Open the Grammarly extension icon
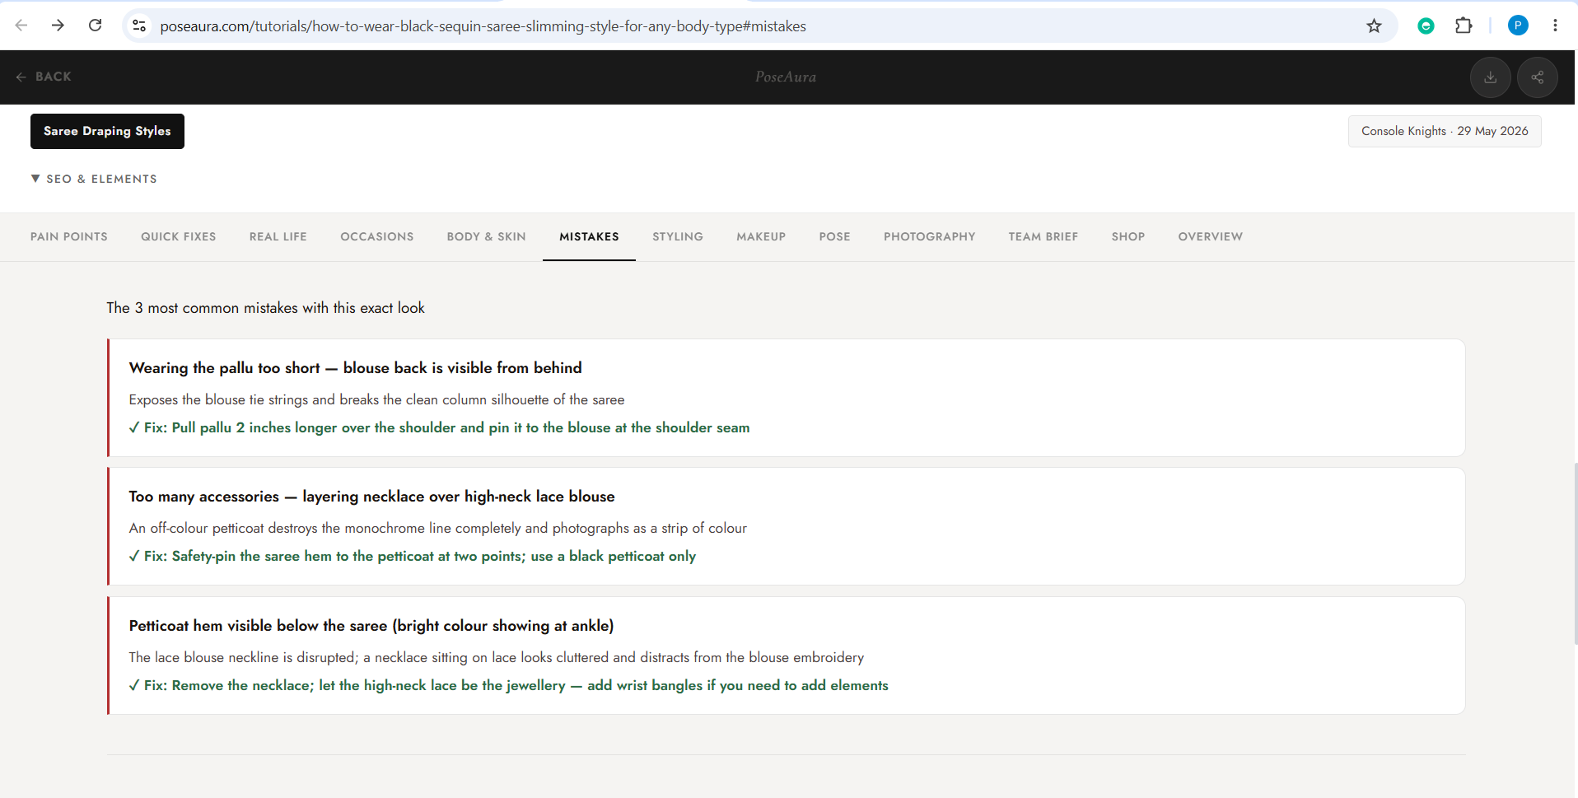Image resolution: width=1578 pixels, height=798 pixels. point(1426,26)
